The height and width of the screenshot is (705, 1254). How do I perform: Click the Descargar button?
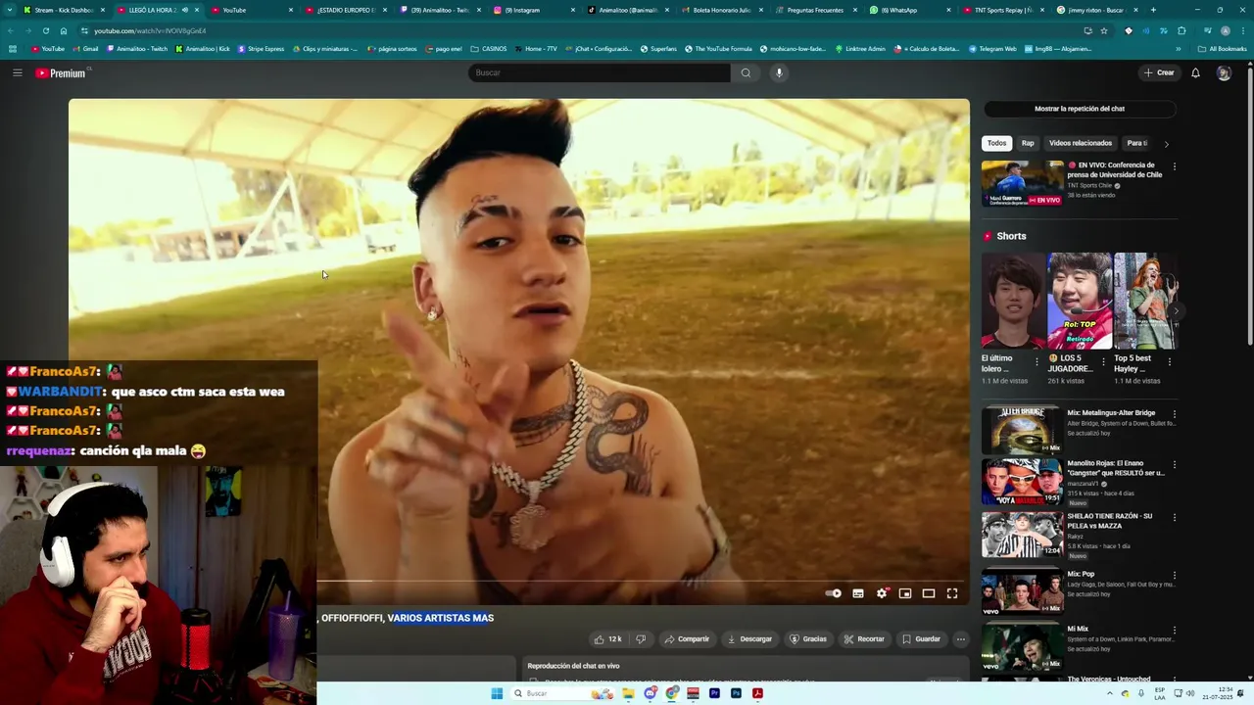pyautogui.click(x=749, y=639)
